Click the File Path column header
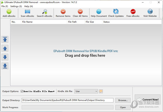Screen dimensions: 163x112 (x=76, y=22)
